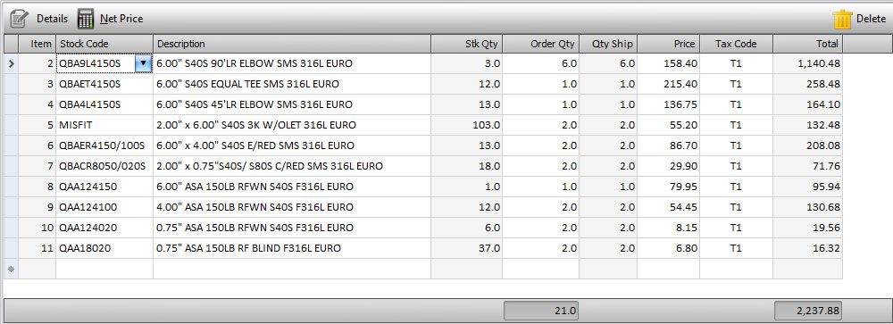Click the Order Qty column header
Viewport: 893px width, 324px height.
coord(540,44)
